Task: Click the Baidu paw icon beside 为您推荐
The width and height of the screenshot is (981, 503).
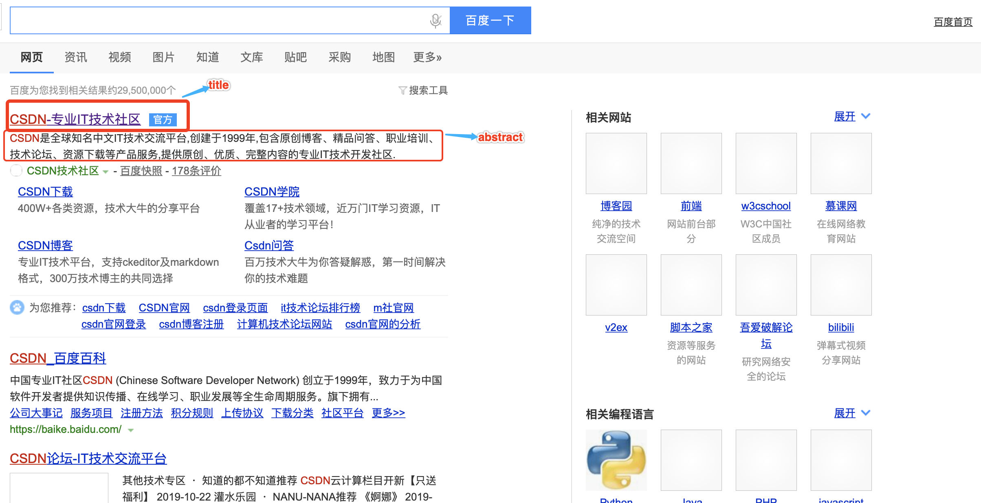Action: pos(17,307)
